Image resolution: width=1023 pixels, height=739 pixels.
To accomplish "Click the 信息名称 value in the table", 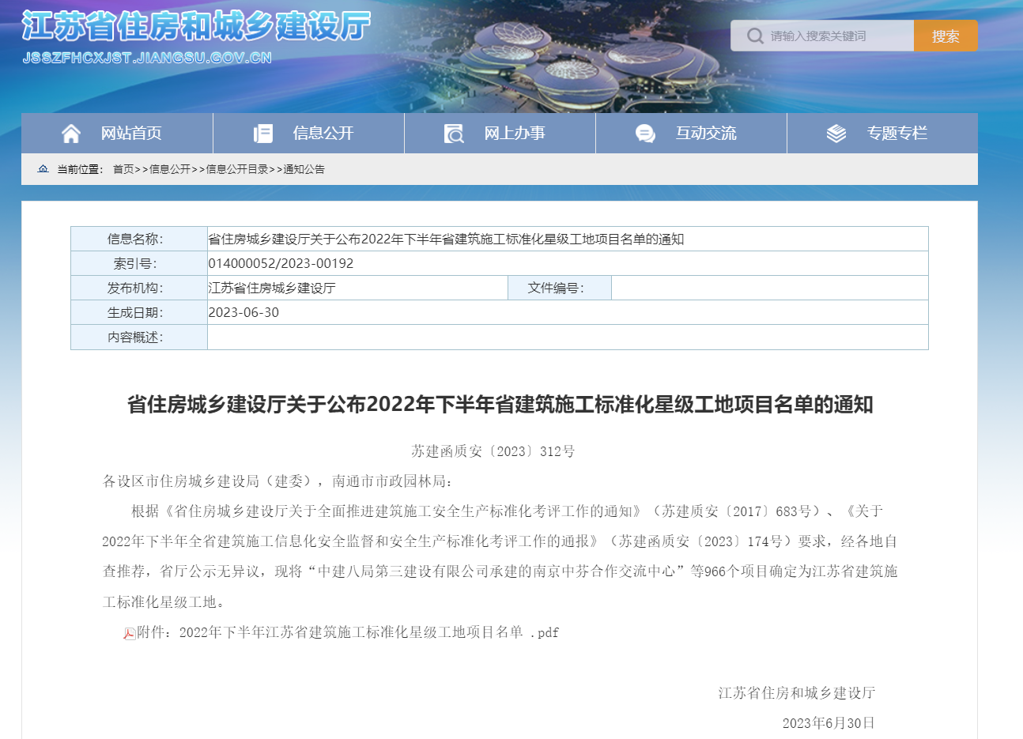I will pos(446,239).
